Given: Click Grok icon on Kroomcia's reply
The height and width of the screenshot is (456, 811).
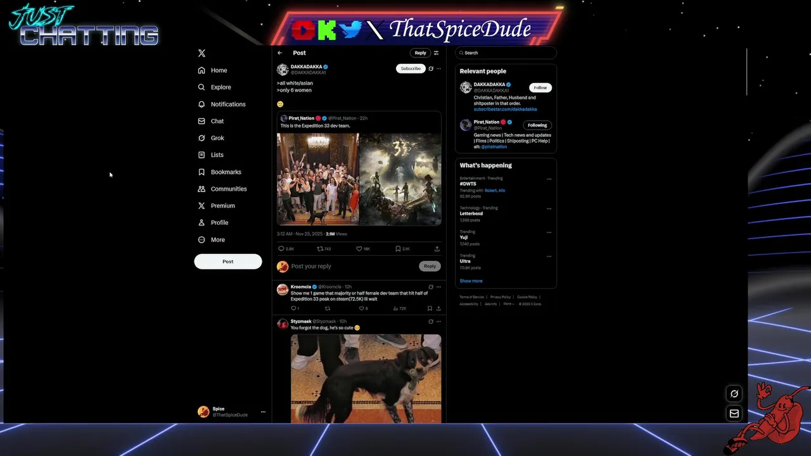Looking at the screenshot, I should [x=431, y=287].
